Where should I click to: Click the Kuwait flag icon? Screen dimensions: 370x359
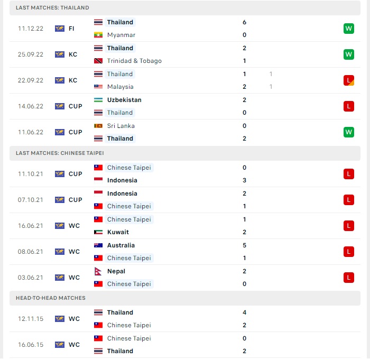click(x=98, y=232)
